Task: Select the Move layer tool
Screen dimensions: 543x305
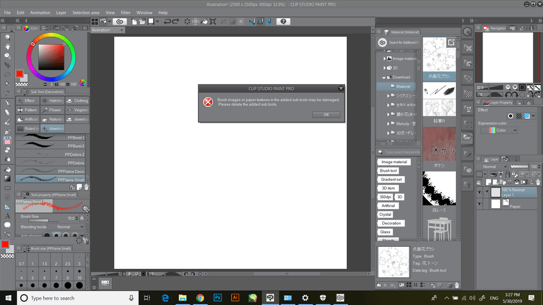Action: coord(7,65)
